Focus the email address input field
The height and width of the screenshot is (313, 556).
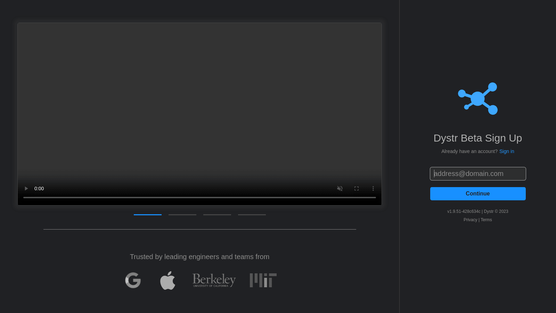478,174
